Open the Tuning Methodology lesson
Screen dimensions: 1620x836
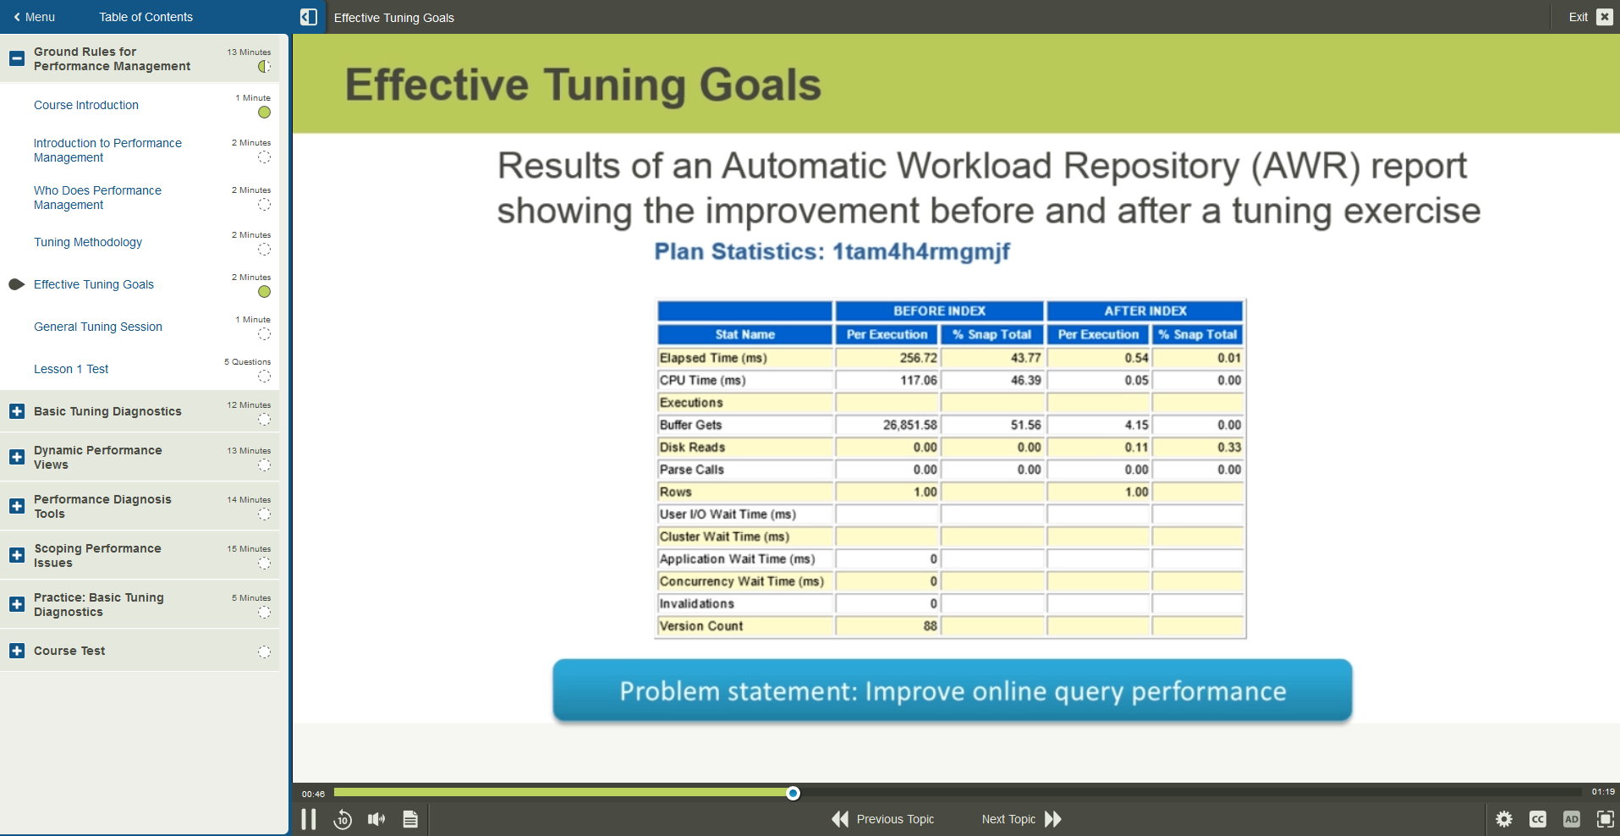[88, 242]
